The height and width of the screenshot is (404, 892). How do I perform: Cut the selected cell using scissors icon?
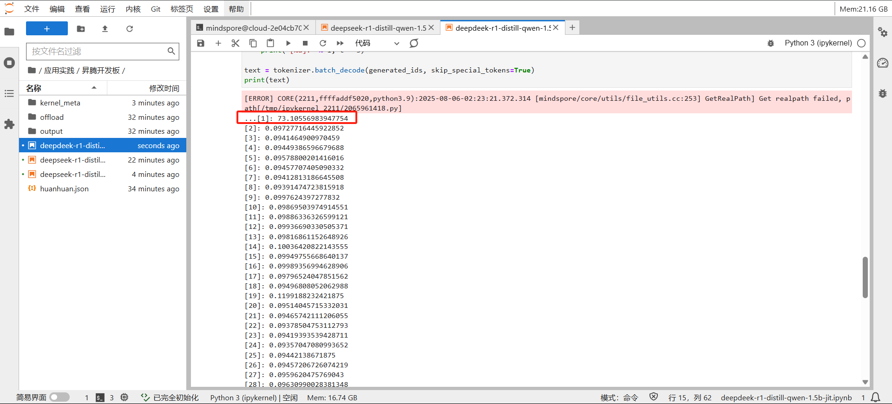[236, 43]
